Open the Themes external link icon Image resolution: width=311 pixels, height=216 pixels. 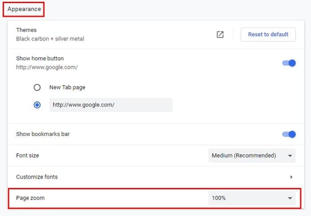220,35
